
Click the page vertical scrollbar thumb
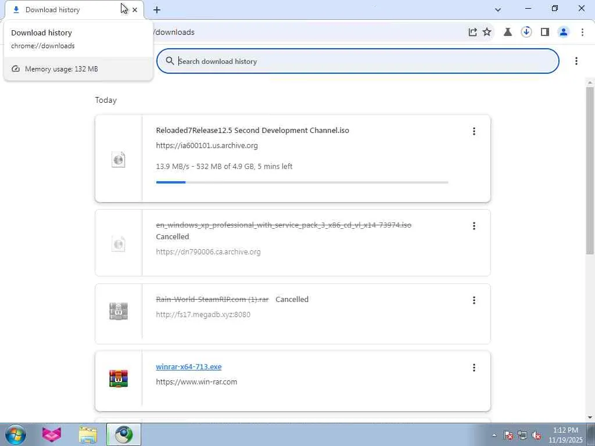pos(590,171)
